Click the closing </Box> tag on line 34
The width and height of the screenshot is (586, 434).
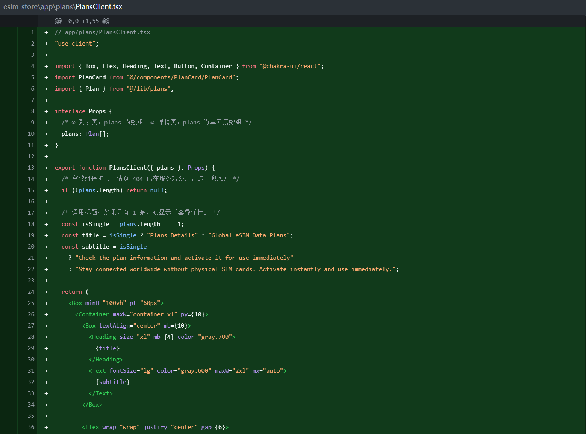(92, 405)
